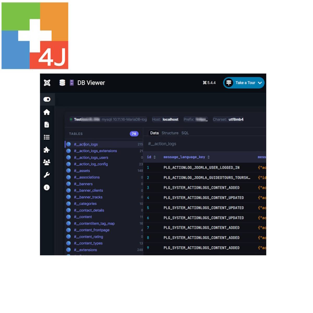This screenshot has width=313, height=313.
Task: Click the mysqli 10.11.16-MariaDB-log version text
Action: 124,119
